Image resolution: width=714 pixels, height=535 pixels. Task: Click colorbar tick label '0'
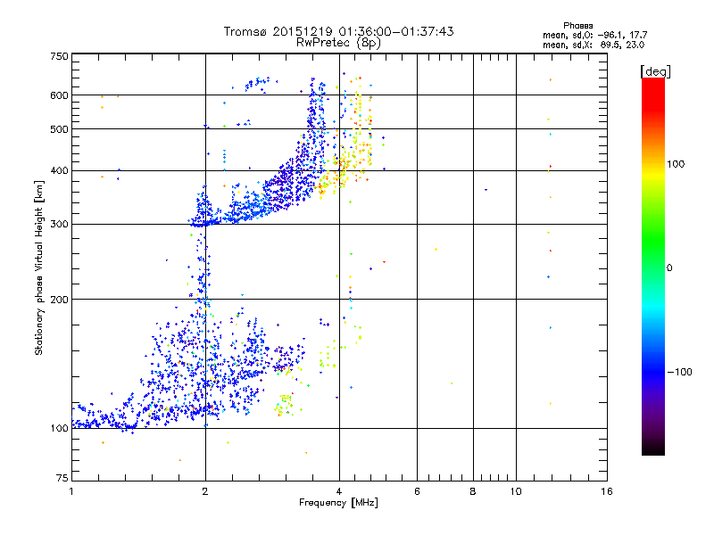coord(669,268)
